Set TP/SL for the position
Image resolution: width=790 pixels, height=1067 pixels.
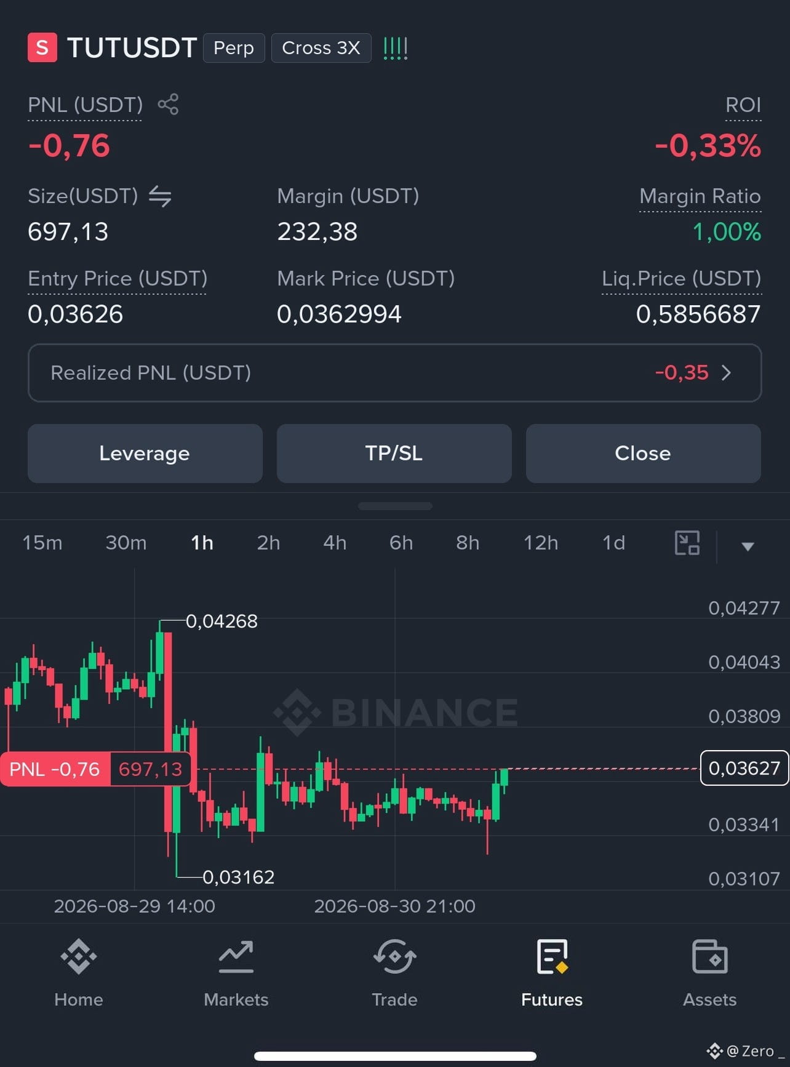(394, 454)
